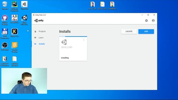Open the Unity Hub desktop shortcut
The height and width of the screenshot is (100, 178).
coord(24,5)
